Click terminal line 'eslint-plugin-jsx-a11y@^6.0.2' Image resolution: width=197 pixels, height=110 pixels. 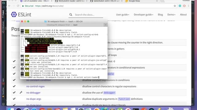[x=64, y=50]
